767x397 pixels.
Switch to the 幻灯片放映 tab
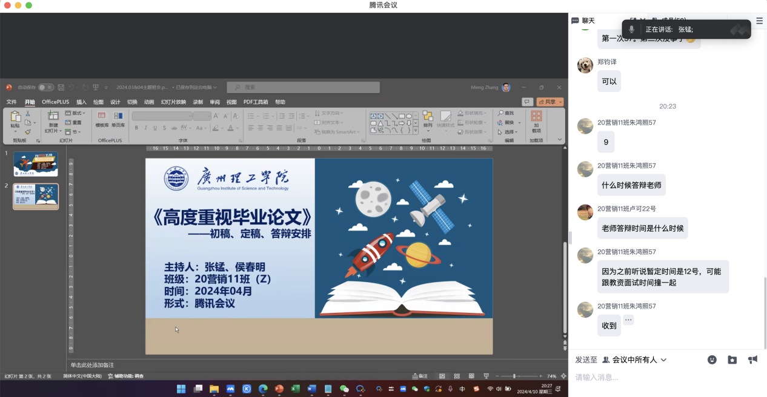point(173,102)
